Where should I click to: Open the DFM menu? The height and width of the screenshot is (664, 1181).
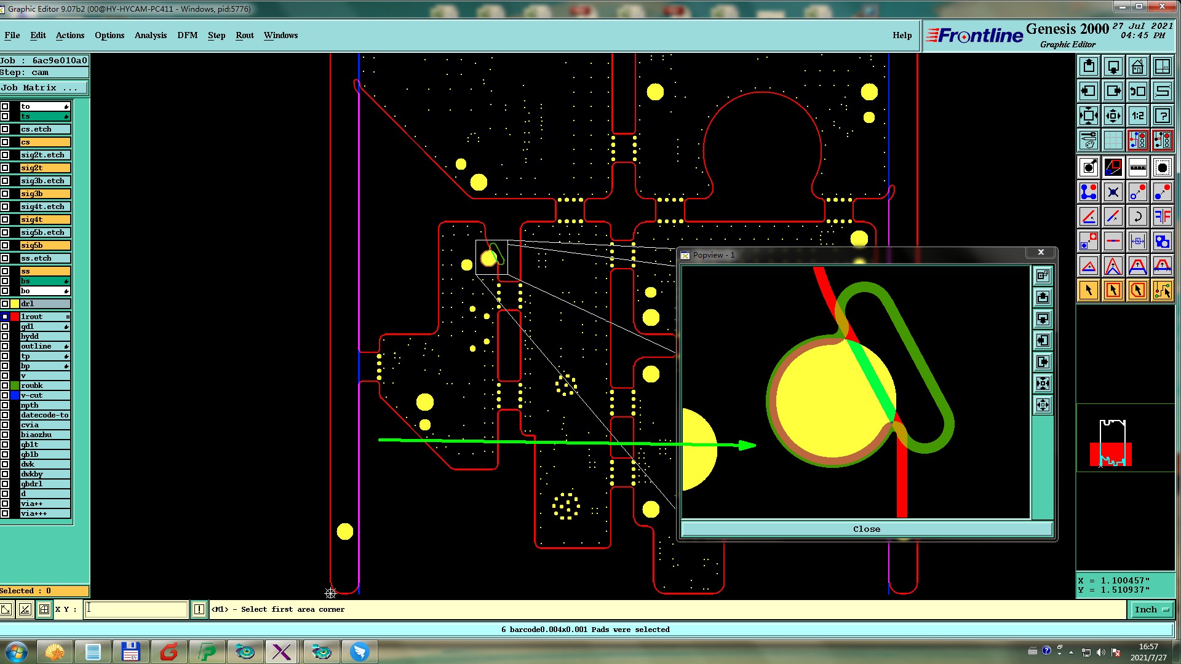click(188, 35)
